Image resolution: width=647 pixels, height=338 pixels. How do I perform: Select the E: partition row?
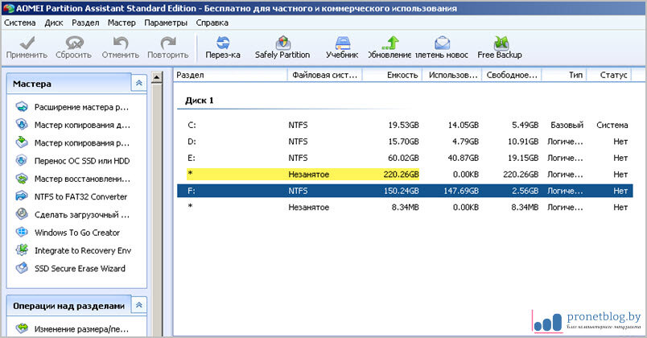tap(405, 158)
